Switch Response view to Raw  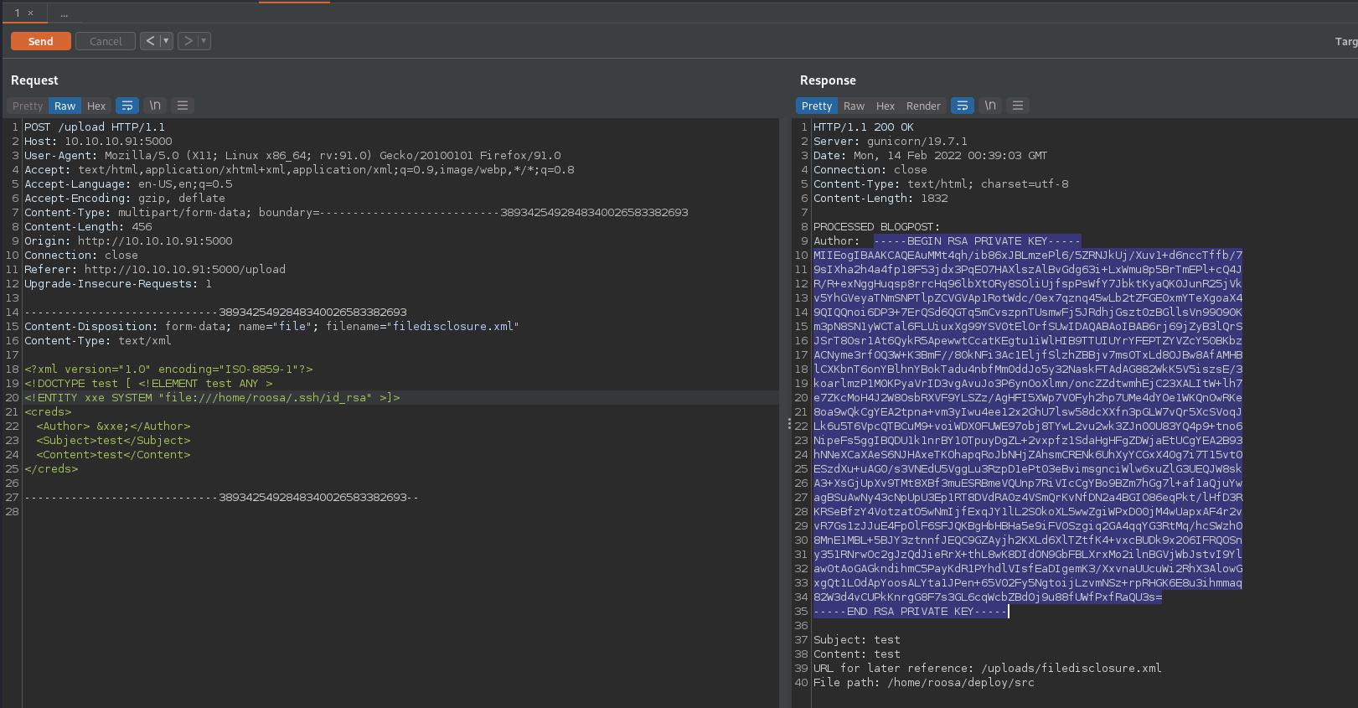click(x=854, y=106)
